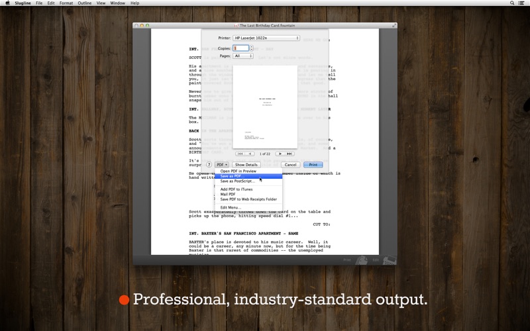Open the View menu
This screenshot has height=331, width=530.
pos(101,3)
